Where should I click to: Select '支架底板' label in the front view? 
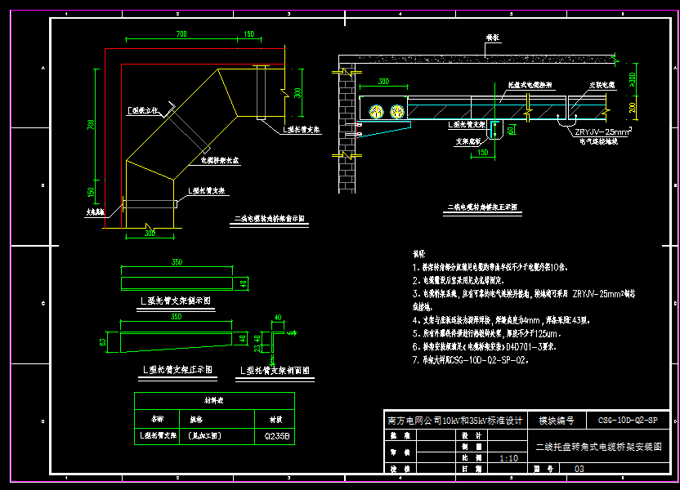click(468, 141)
